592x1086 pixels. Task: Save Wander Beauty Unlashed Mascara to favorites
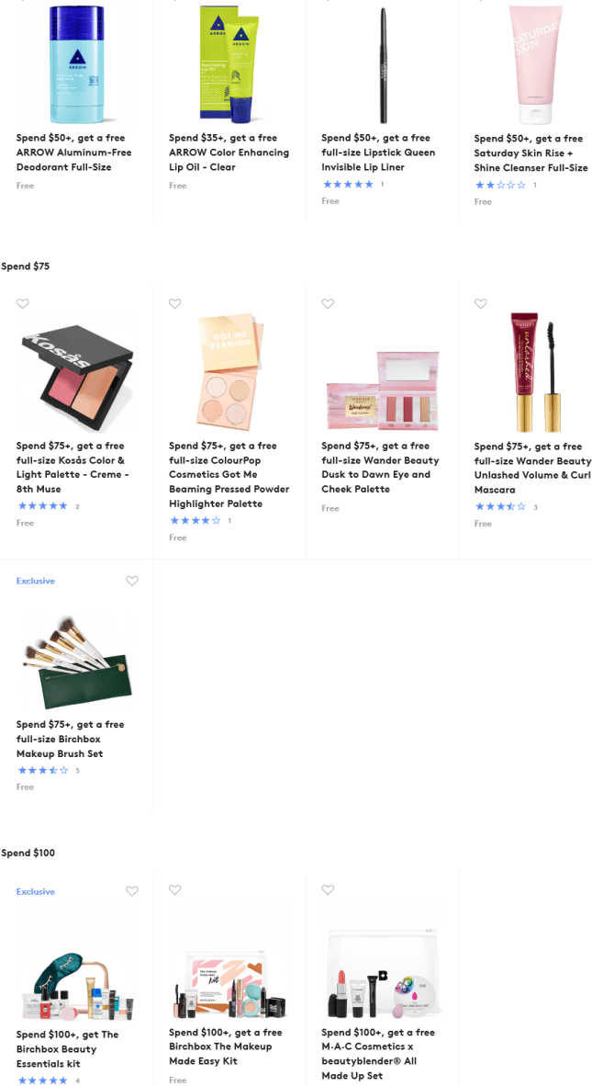(480, 304)
